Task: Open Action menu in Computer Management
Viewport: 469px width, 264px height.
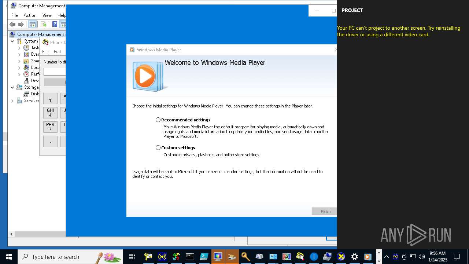Action: [30, 15]
